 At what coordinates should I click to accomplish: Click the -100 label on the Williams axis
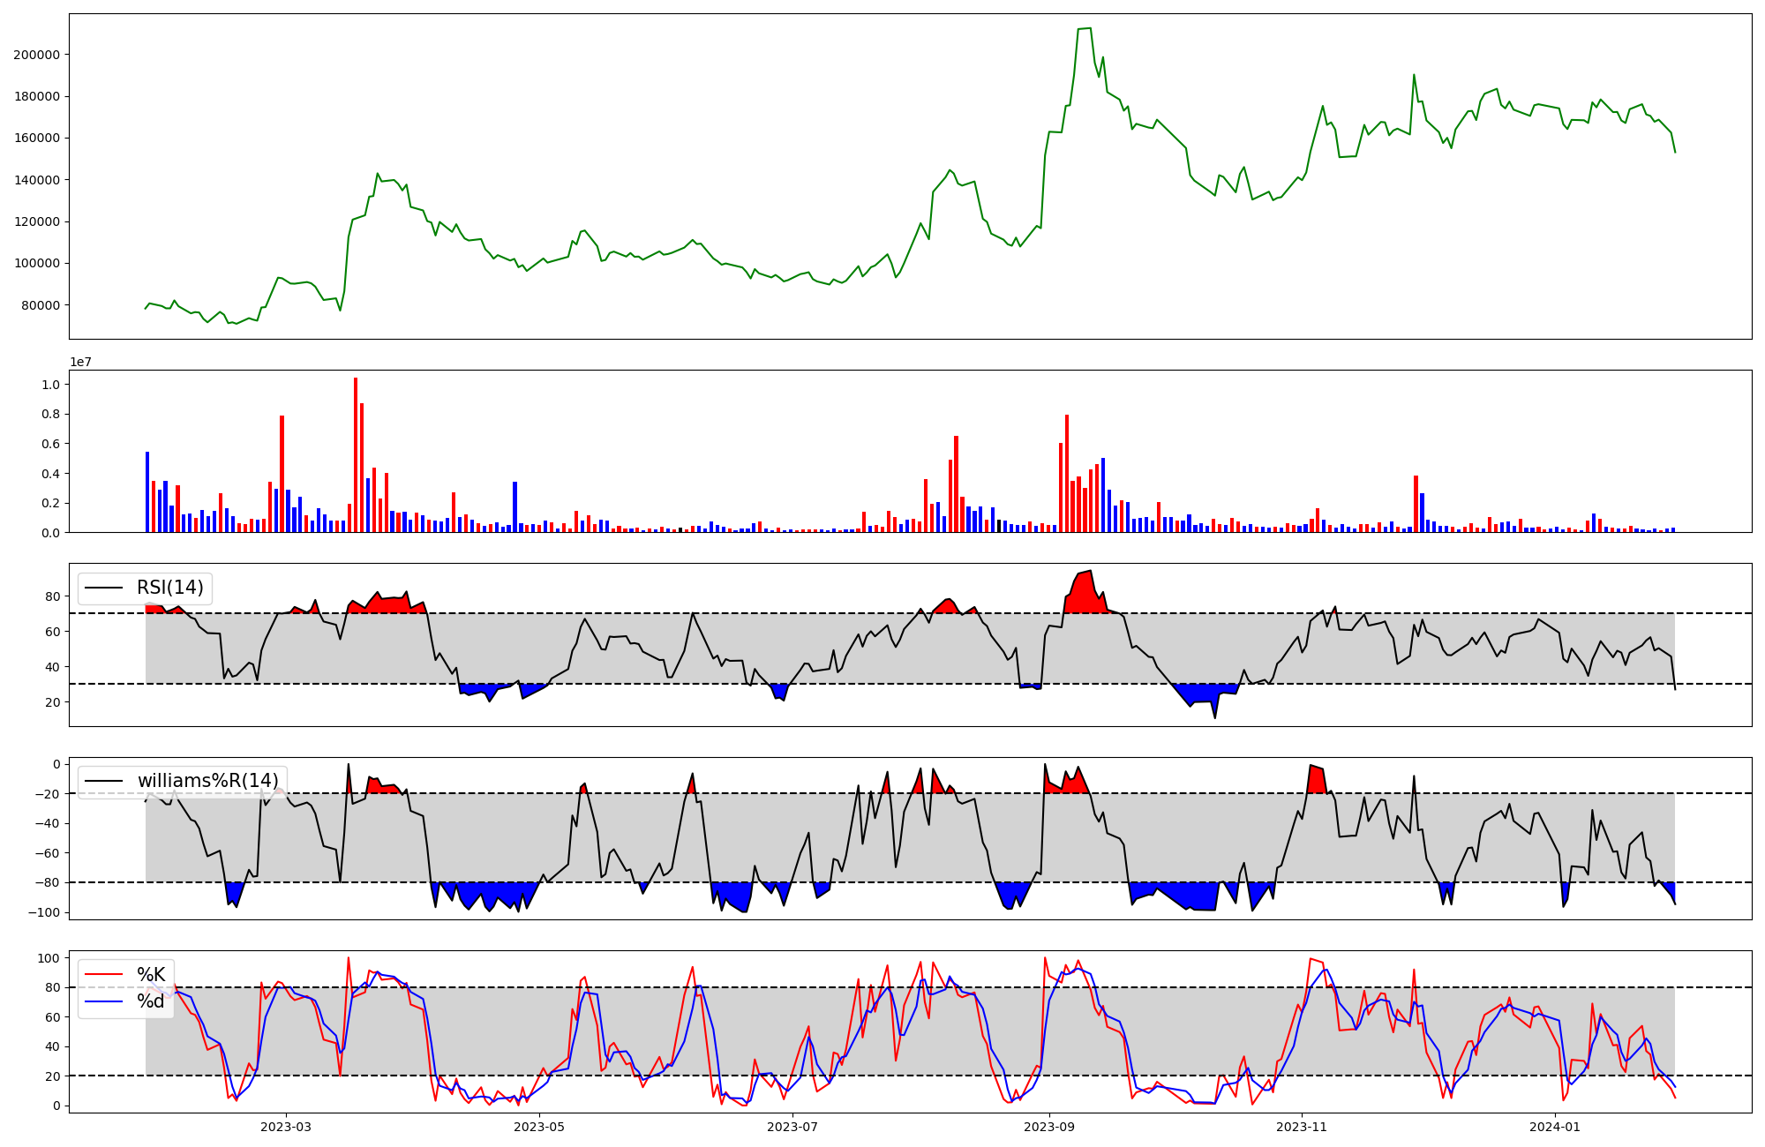pos(44,912)
